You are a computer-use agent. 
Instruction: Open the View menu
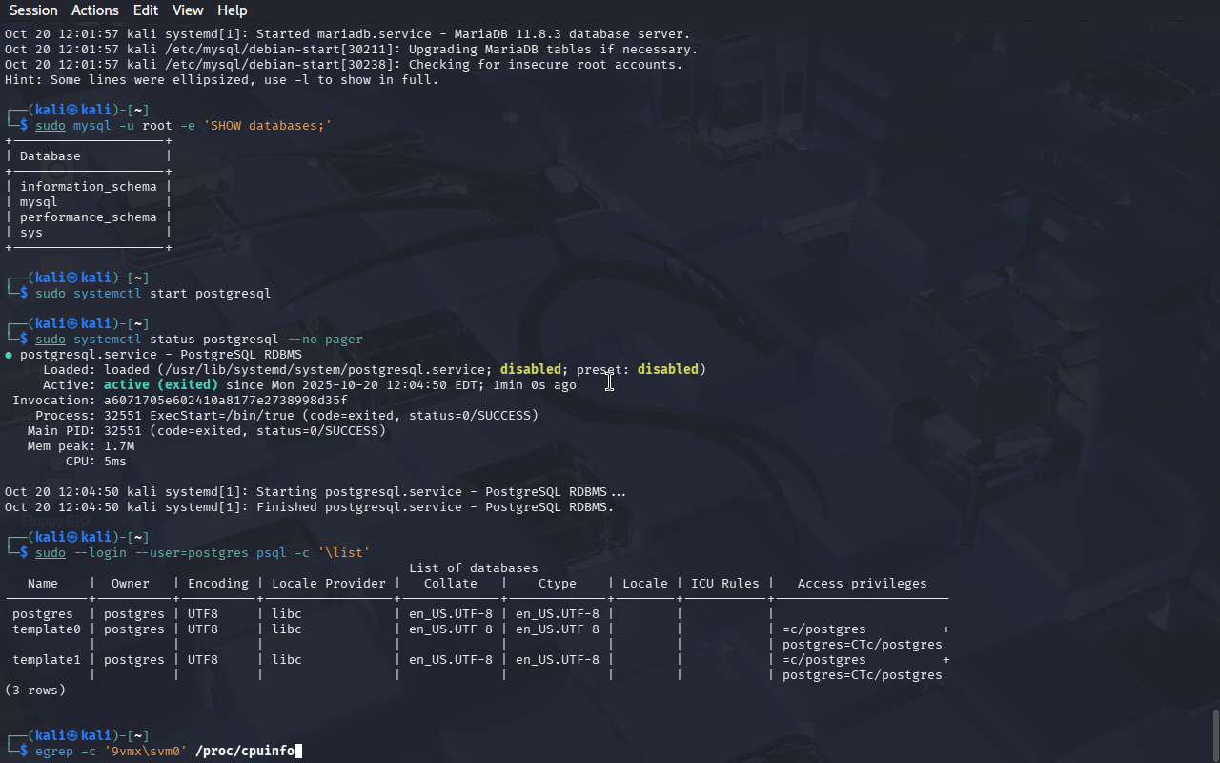[x=188, y=10]
